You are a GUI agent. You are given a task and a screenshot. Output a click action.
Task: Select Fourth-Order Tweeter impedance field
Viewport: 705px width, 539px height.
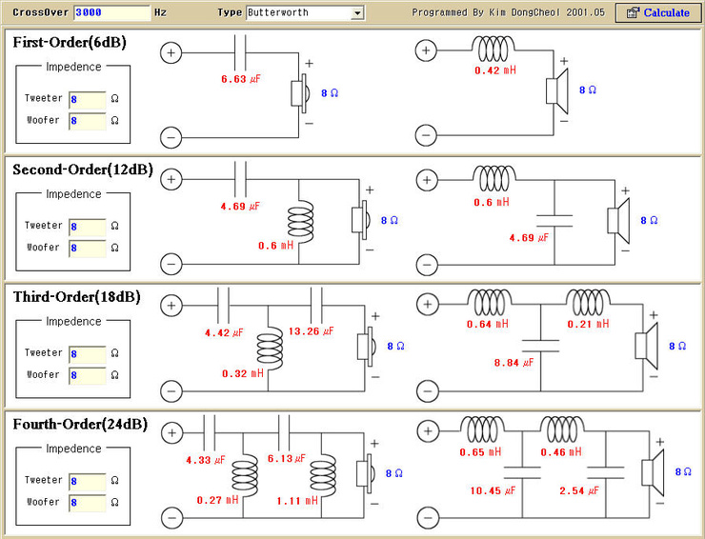(88, 481)
